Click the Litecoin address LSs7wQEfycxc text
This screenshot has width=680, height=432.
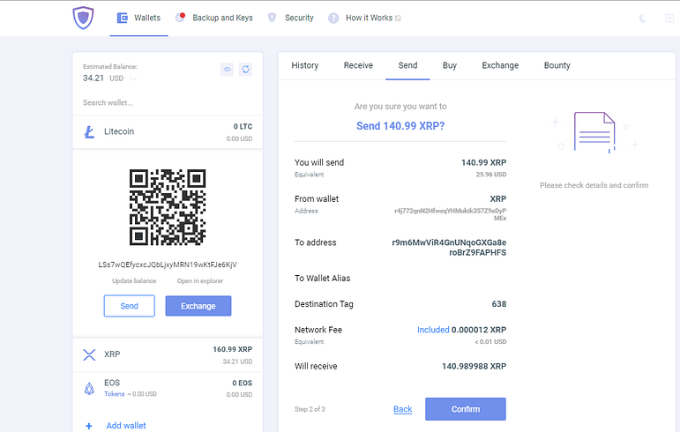click(168, 264)
